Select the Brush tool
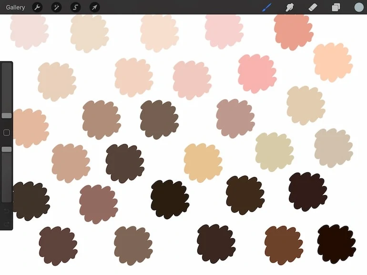 point(266,7)
